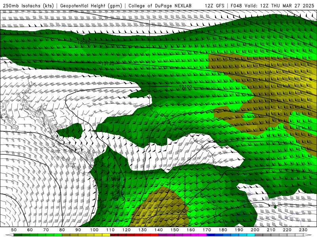Click the colorbar label 60
The width and height of the screenshot is (317, 237).
pos(30,230)
